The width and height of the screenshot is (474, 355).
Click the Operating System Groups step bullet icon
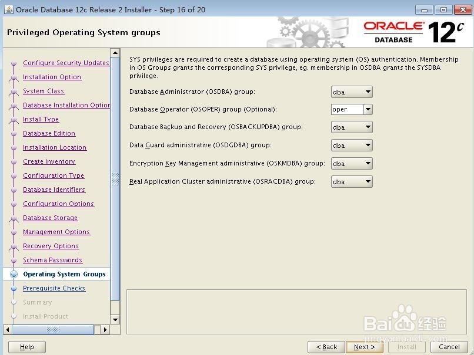[x=14, y=274]
